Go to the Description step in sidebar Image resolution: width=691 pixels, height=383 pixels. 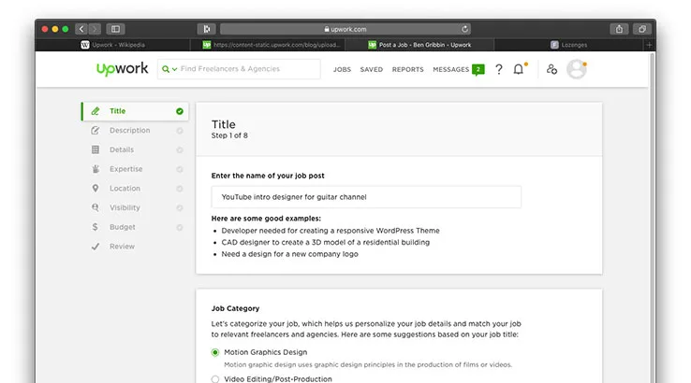[x=129, y=131]
